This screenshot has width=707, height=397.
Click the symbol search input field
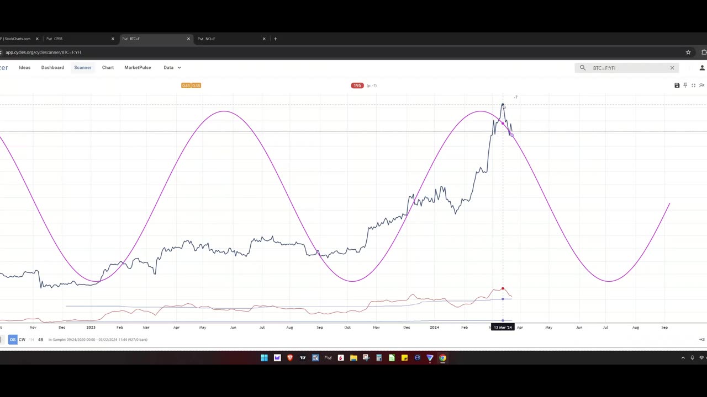point(627,68)
